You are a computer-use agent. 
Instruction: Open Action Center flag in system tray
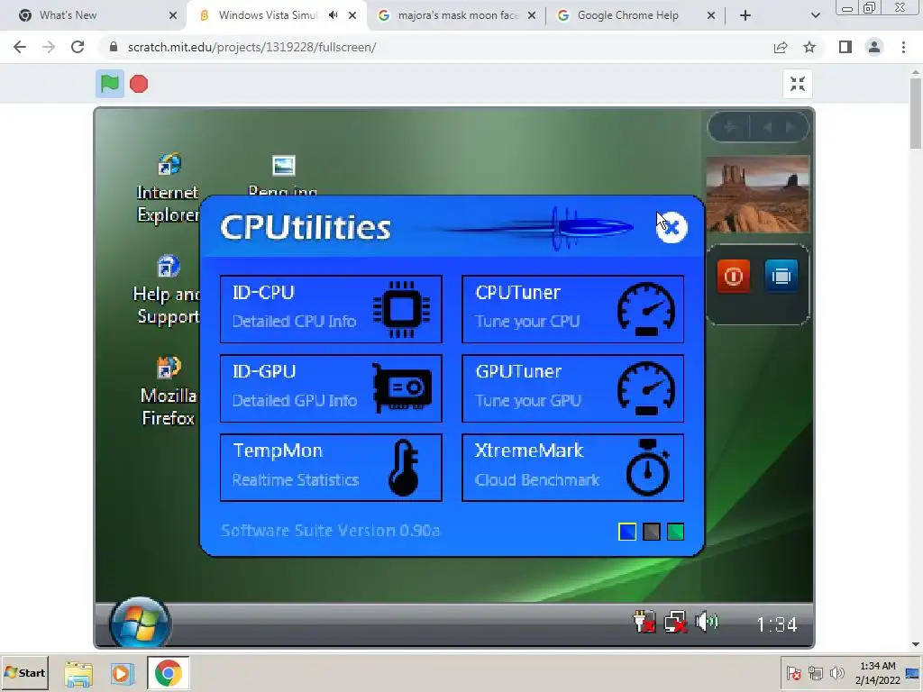click(793, 672)
